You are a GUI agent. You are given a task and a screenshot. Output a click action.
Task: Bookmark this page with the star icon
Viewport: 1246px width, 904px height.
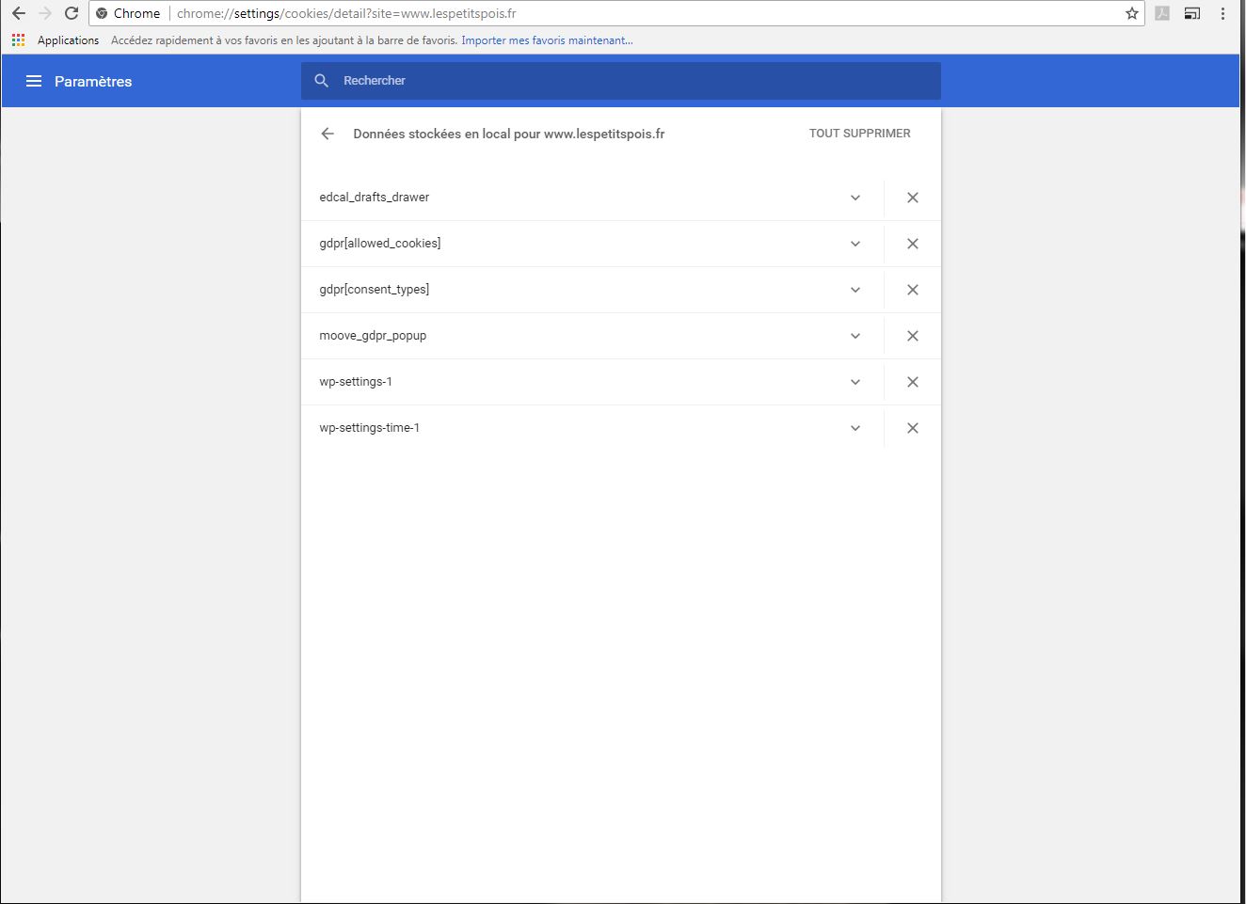[1131, 13]
